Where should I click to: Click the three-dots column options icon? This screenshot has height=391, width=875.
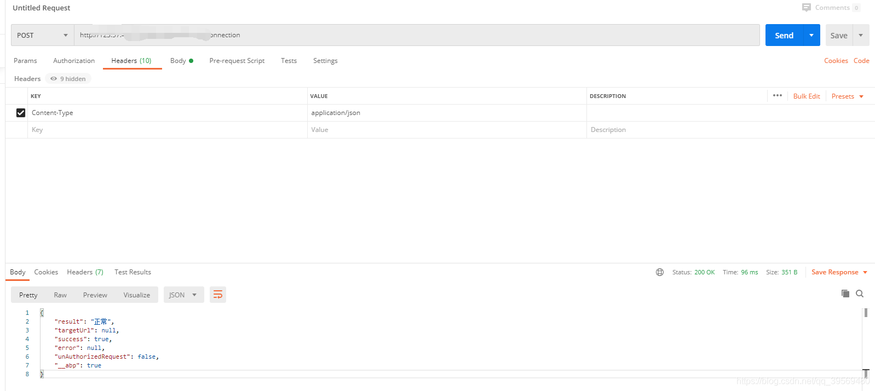[778, 96]
